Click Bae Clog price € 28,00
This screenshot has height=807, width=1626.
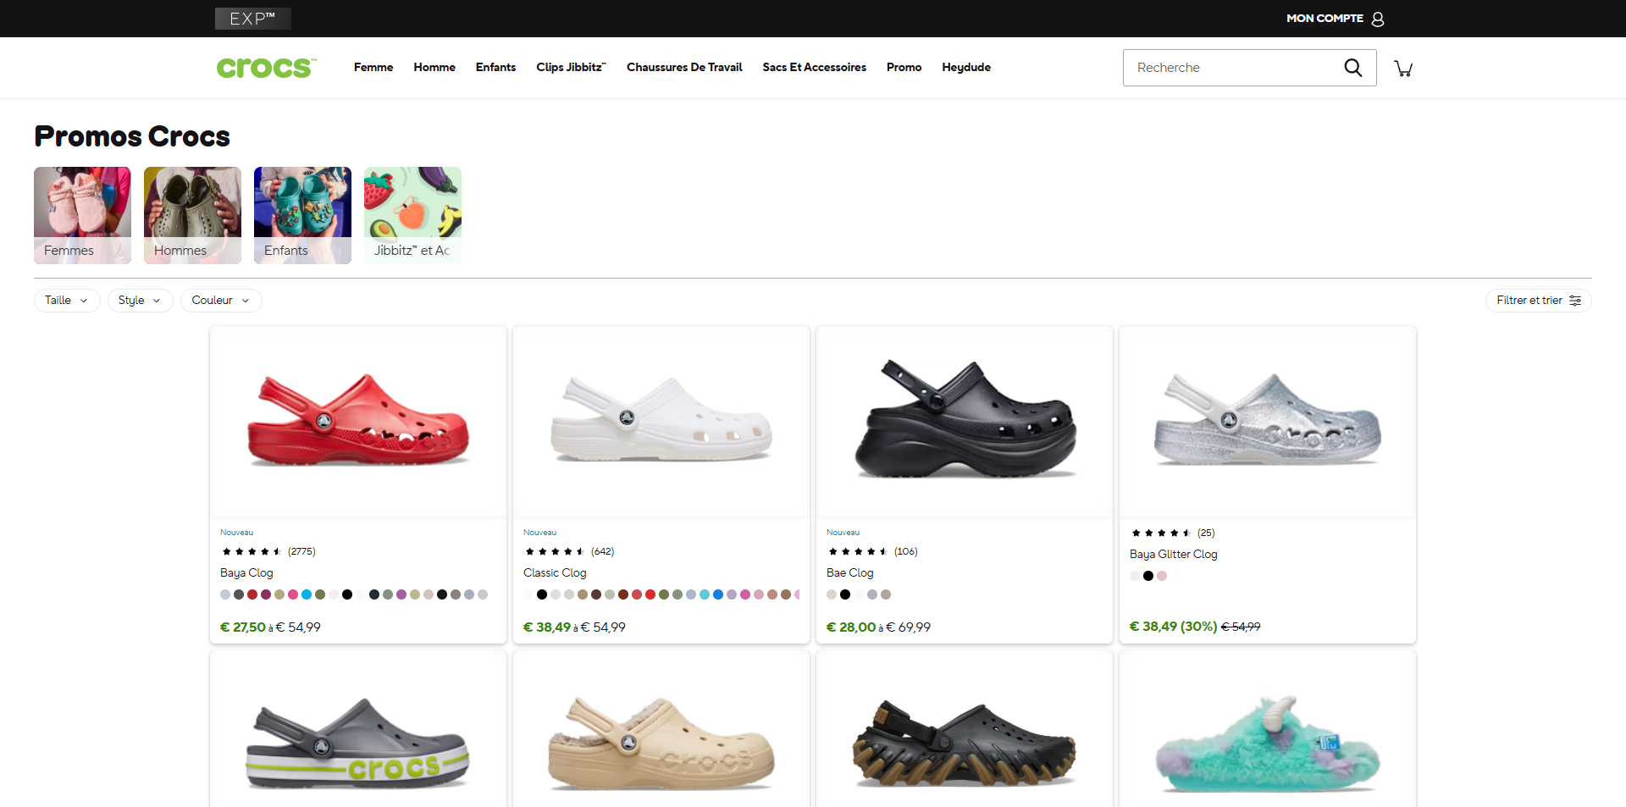pyautogui.click(x=851, y=627)
